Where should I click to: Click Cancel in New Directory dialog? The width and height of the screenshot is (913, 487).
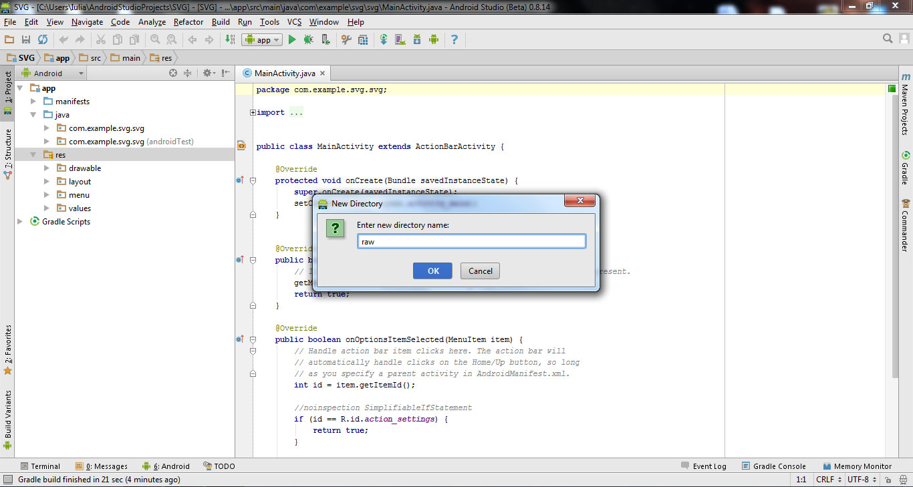[x=481, y=271]
